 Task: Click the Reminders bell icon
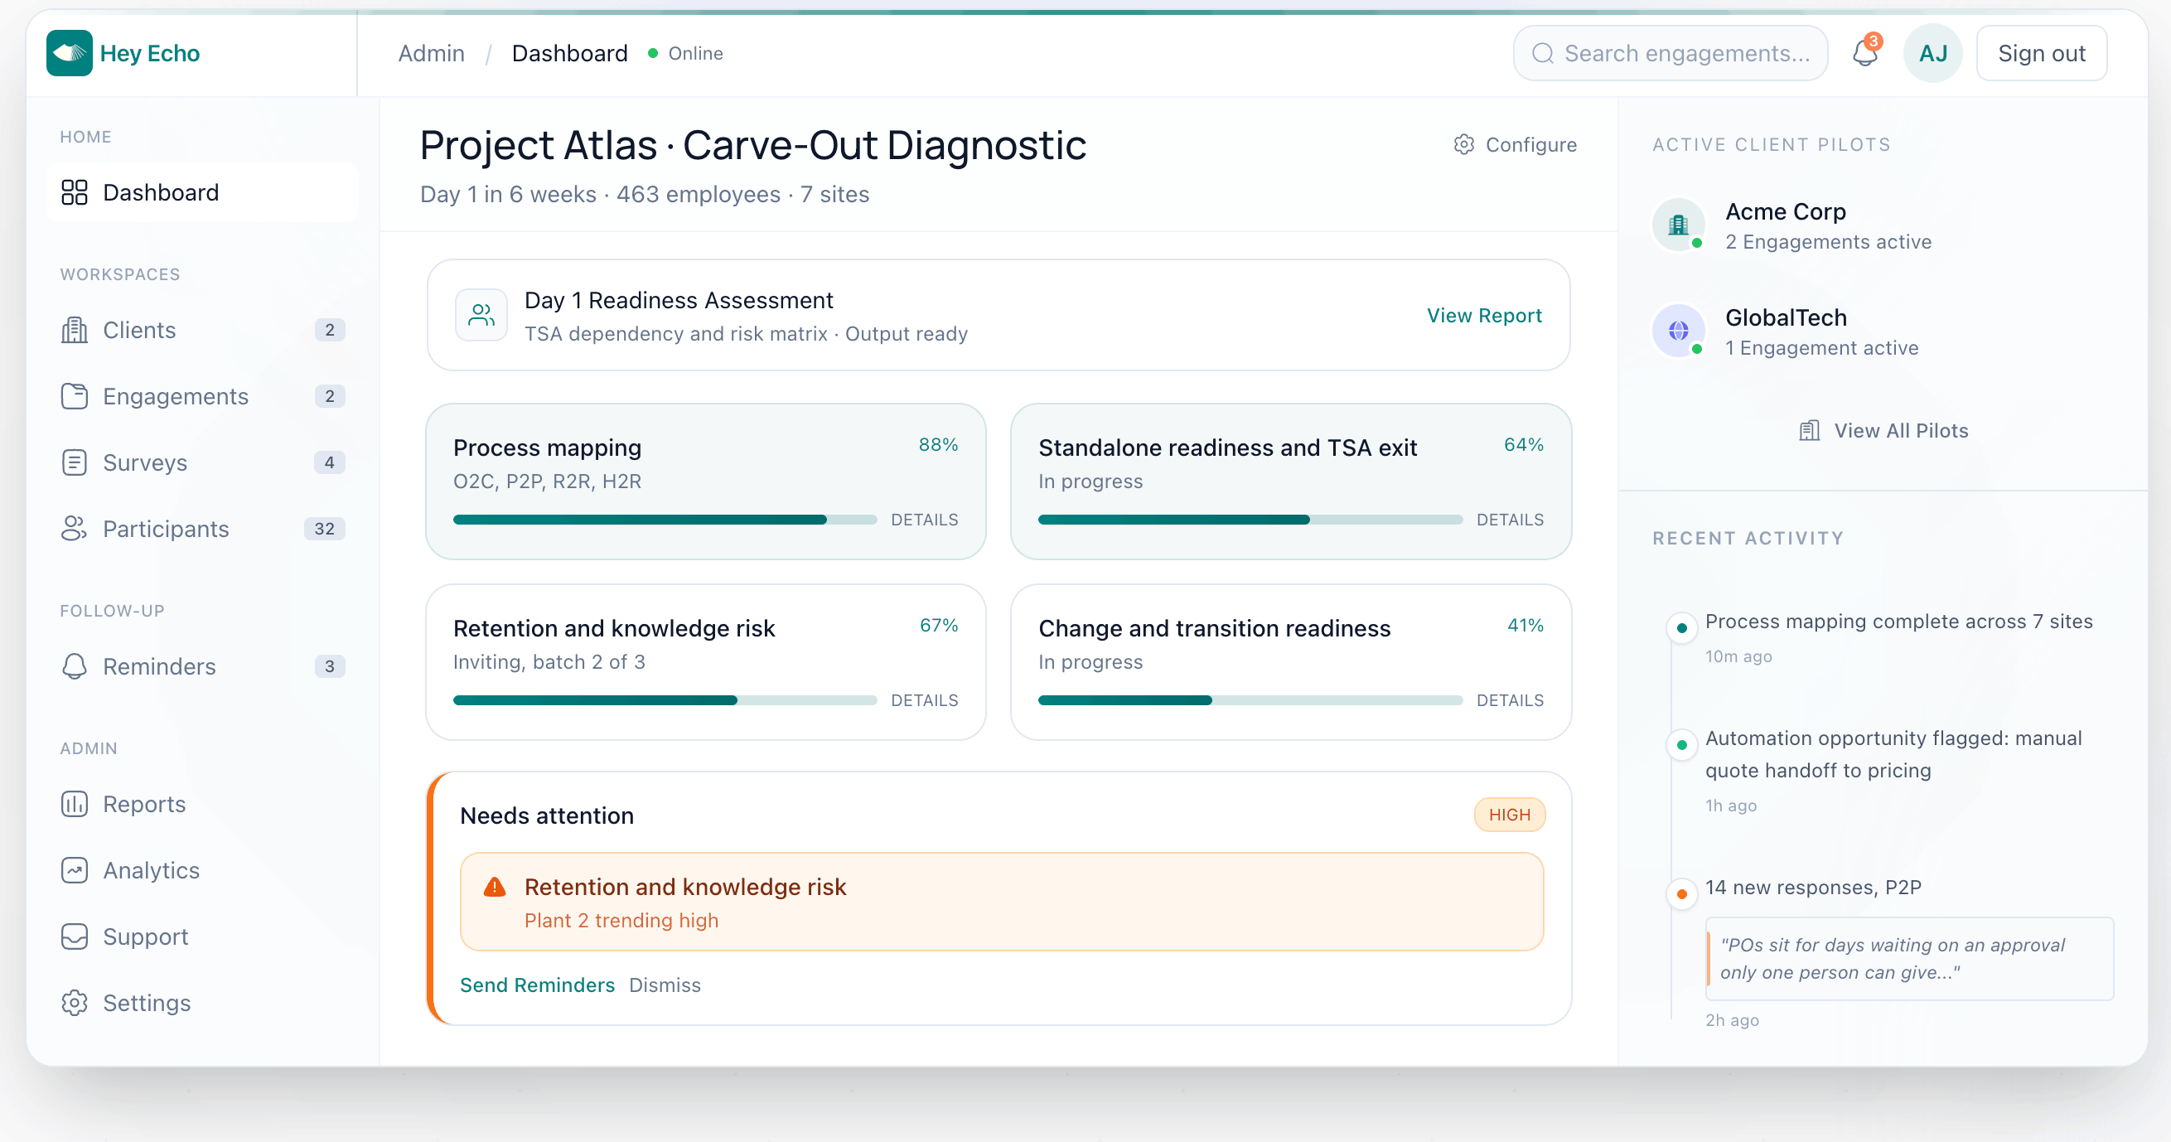(x=75, y=666)
